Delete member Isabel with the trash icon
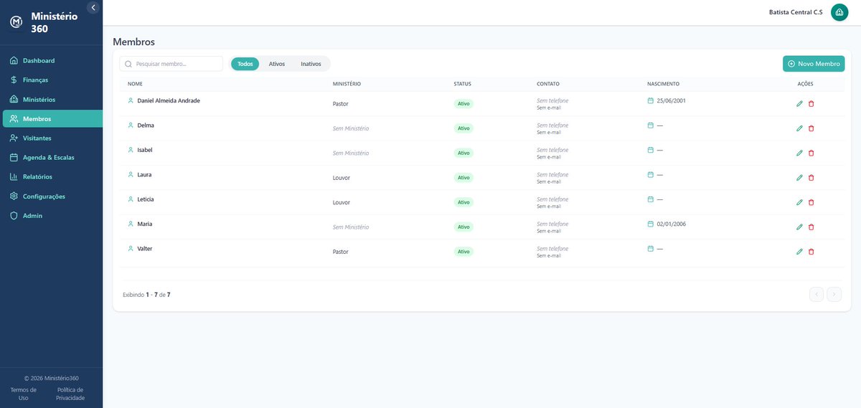The image size is (861, 408). click(x=811, y=153)
